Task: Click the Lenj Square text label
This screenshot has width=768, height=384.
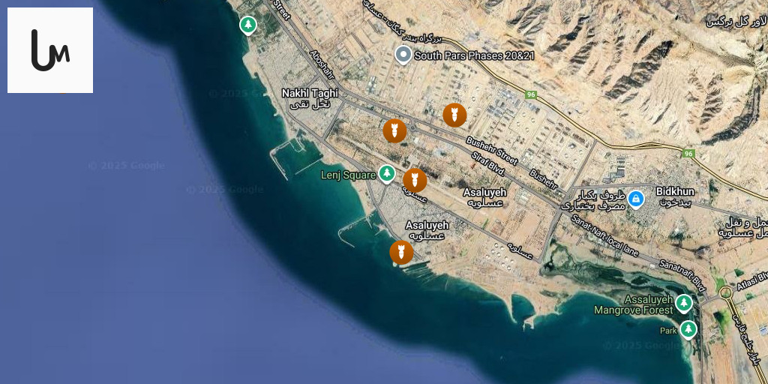Action: (x=348, y=175)
